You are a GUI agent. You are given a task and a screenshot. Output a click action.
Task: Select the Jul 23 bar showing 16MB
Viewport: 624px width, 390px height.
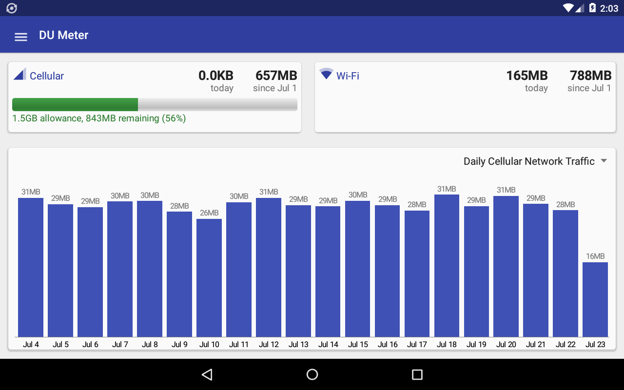coord(595,299)
